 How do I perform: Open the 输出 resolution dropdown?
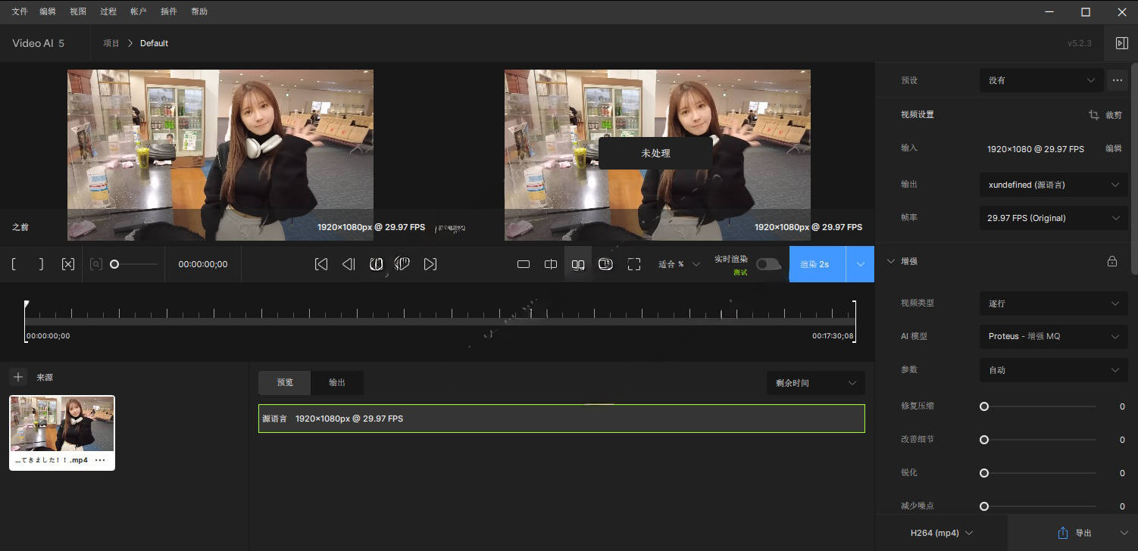1053,185
